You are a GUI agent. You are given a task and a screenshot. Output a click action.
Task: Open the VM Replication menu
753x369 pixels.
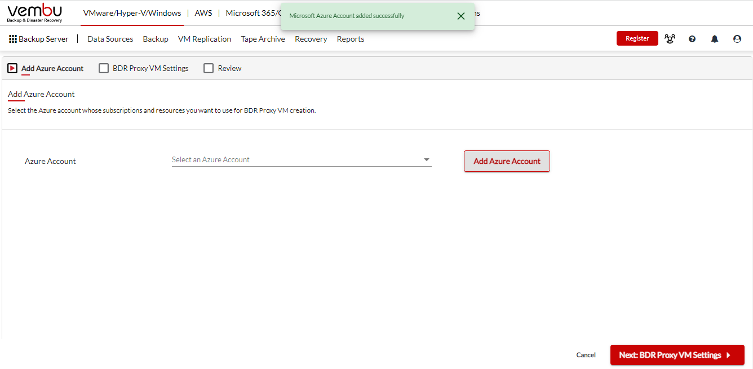coord(205,39)
